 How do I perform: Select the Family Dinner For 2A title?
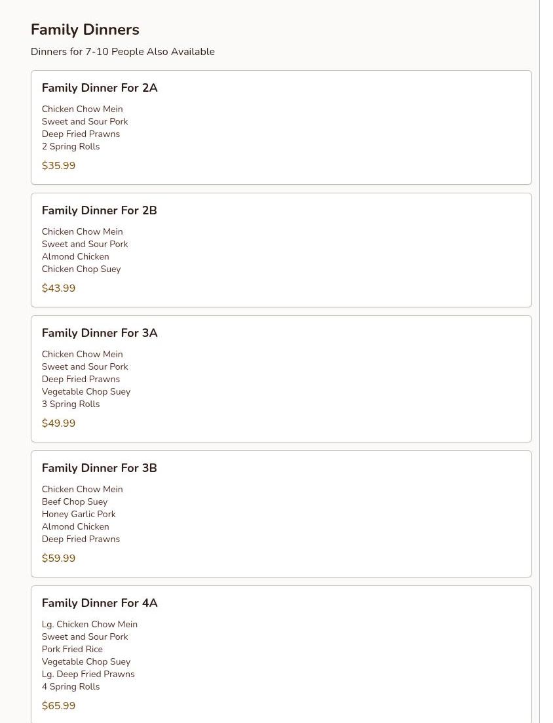100,88
